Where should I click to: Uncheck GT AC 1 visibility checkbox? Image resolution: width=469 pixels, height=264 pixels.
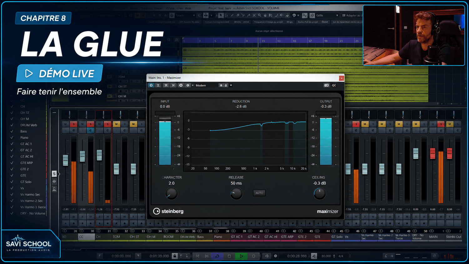tap(12, 144)
